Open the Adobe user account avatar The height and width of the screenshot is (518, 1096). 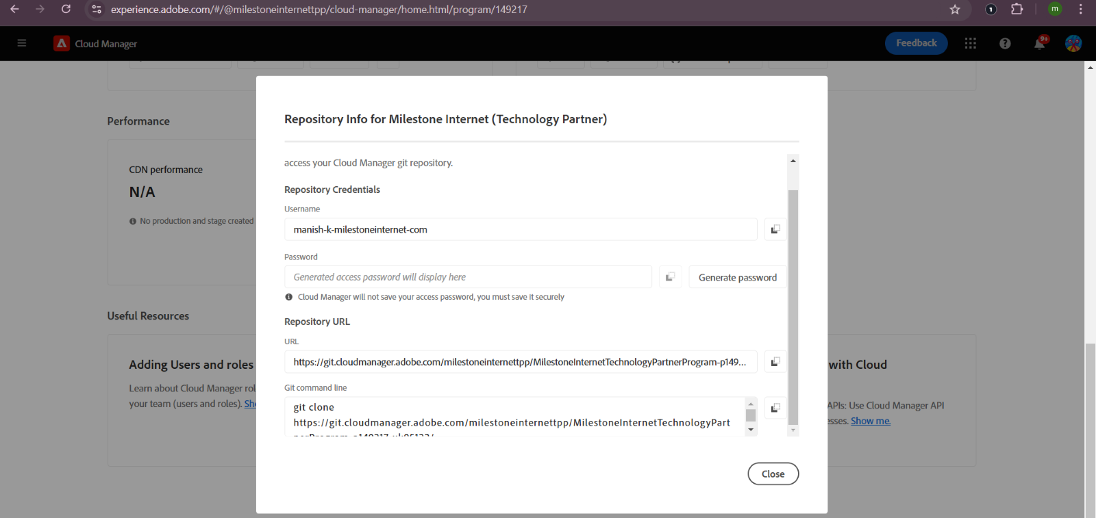1073,43
